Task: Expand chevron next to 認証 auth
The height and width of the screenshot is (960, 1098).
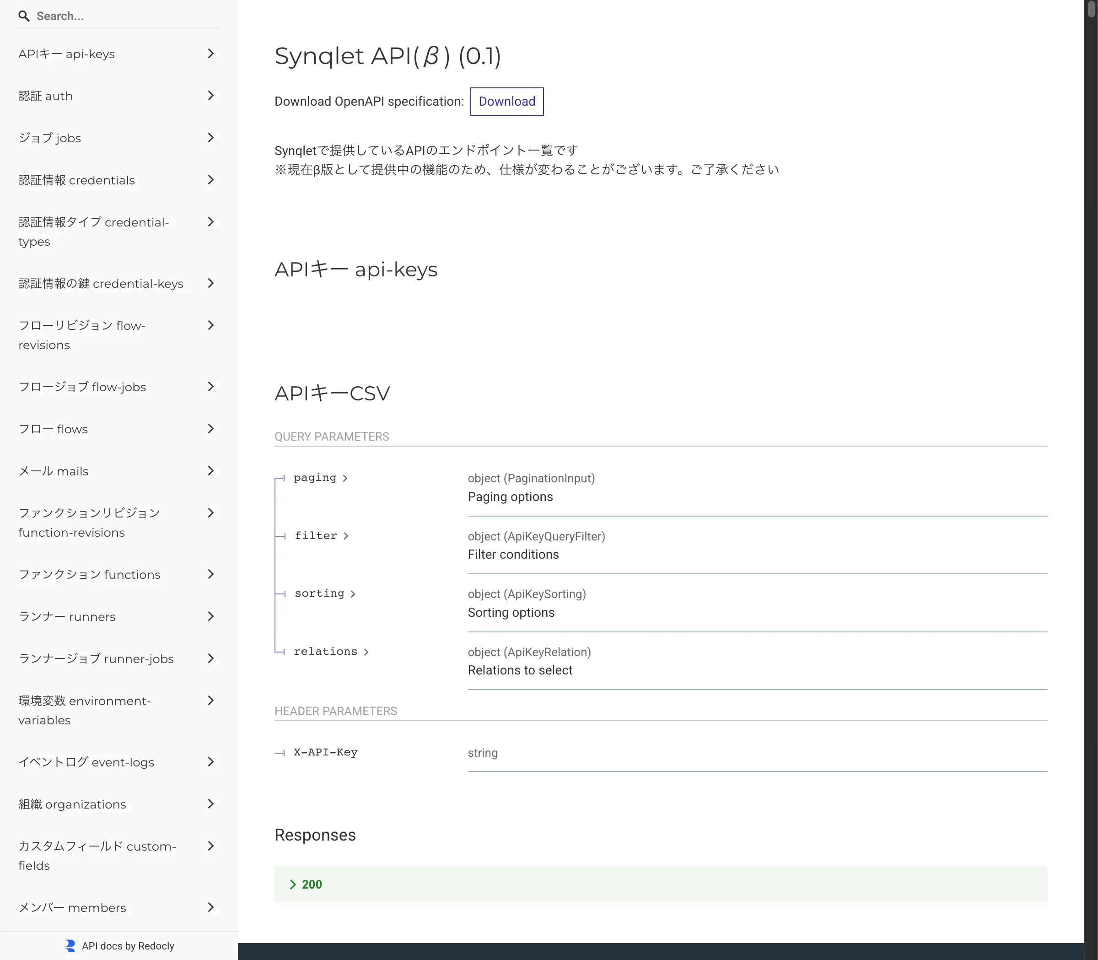Action: click(210, 95)
